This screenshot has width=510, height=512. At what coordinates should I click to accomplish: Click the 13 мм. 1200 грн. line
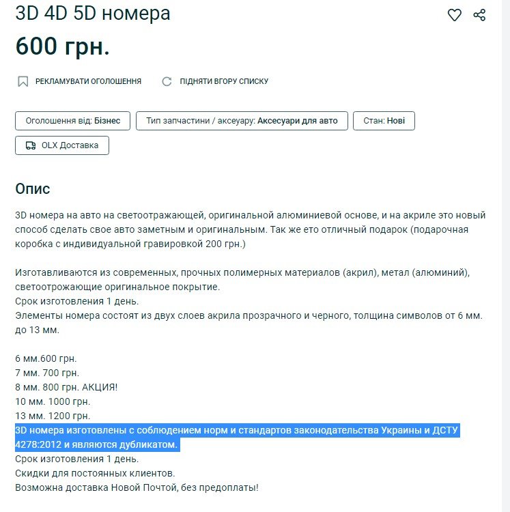click(x=53, y=416)
